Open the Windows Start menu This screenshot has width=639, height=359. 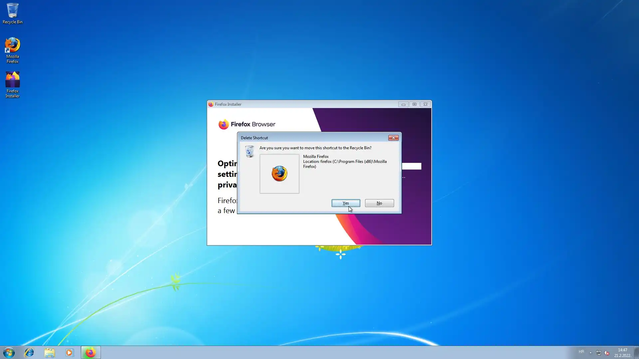click(9, 352)
